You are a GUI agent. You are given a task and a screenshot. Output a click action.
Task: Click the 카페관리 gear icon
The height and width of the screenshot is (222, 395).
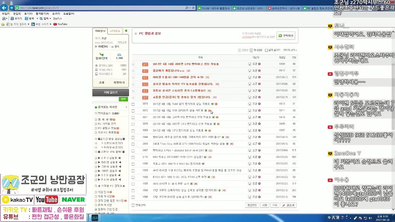[96, 47]
